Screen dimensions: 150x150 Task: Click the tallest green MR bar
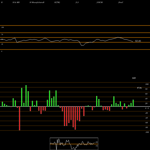(26, 96)
